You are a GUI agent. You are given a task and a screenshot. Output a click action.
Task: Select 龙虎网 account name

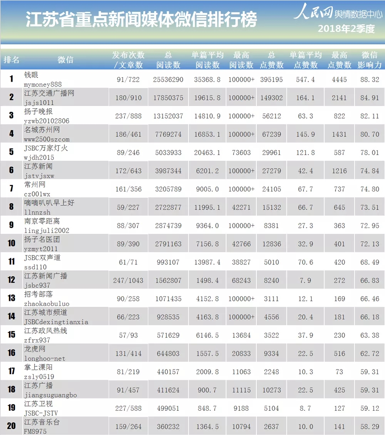coord(35,349)
